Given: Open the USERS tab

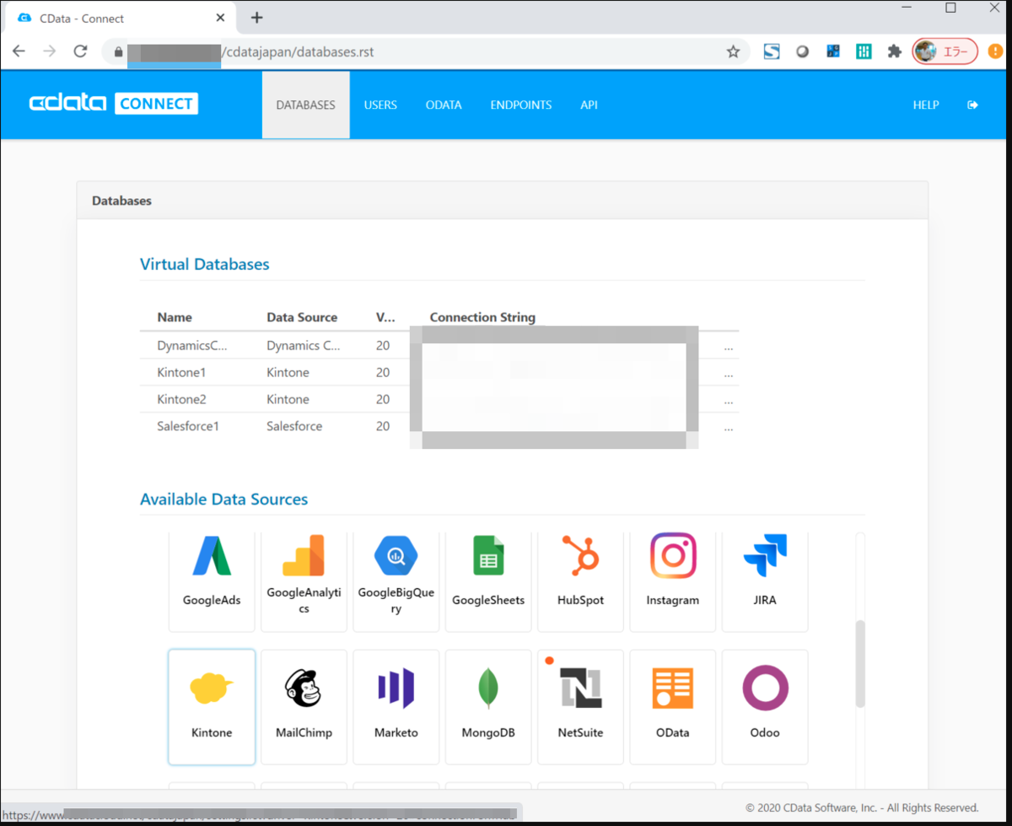Looking at the screenshot, I should pyautogui.click(x=380, y=105).
